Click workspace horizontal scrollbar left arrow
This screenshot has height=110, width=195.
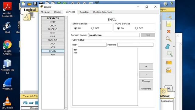(22, 92)
